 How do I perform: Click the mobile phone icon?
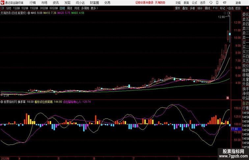[x=217, y=3]
